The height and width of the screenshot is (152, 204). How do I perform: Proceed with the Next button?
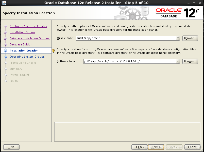156,147
